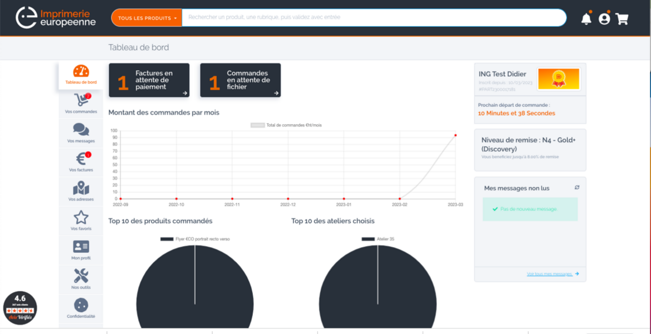
Task: Toggle Total de commandes chart legend
Action: point(286,125)
